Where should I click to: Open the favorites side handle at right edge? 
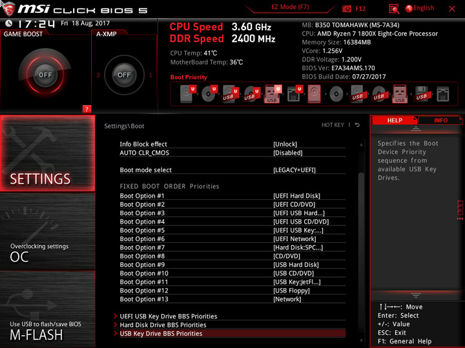point(460,210)
